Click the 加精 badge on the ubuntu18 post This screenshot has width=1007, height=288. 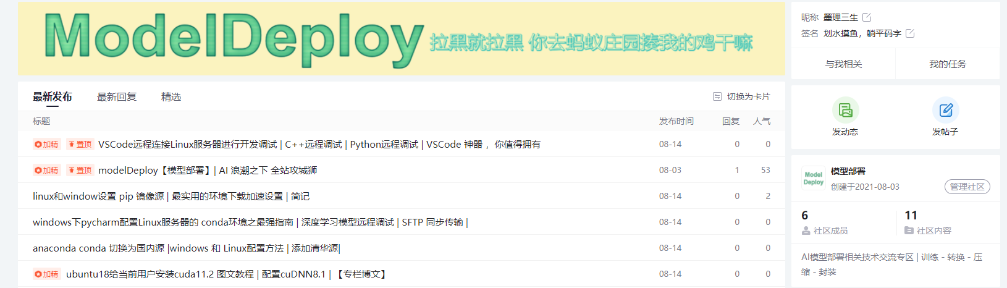click(47, 274)
